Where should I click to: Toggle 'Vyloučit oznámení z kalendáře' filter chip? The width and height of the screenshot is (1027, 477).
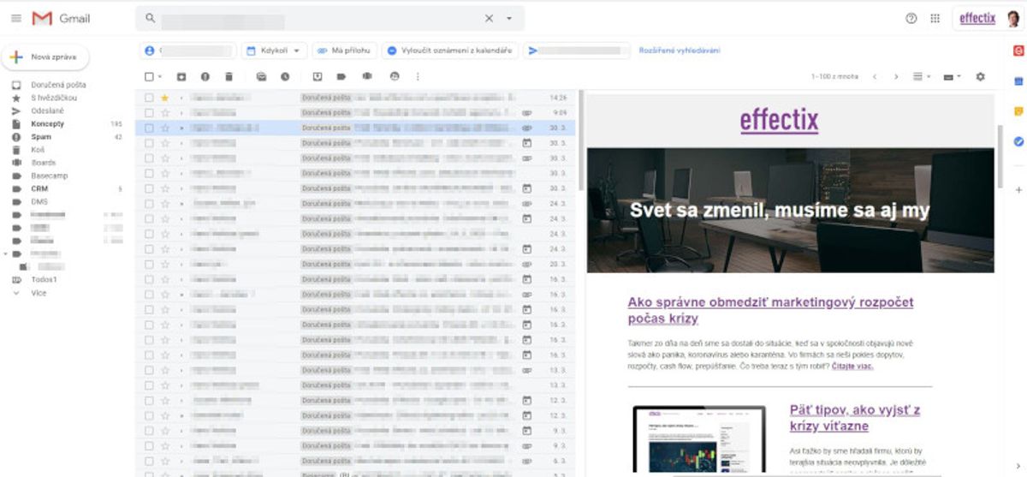coord(450,51)
